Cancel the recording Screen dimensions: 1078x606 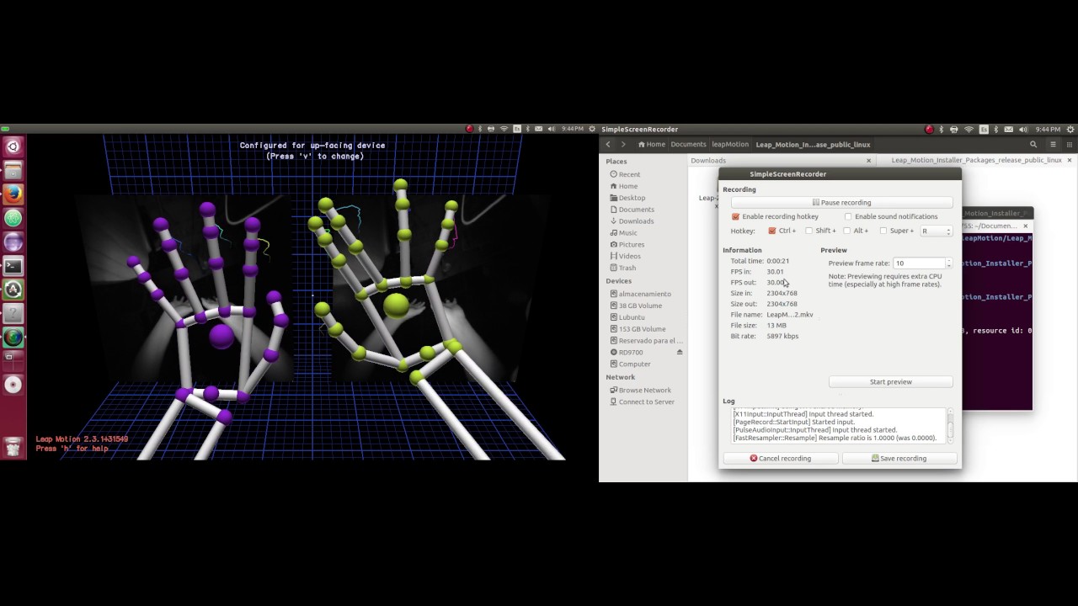(781, 459)
